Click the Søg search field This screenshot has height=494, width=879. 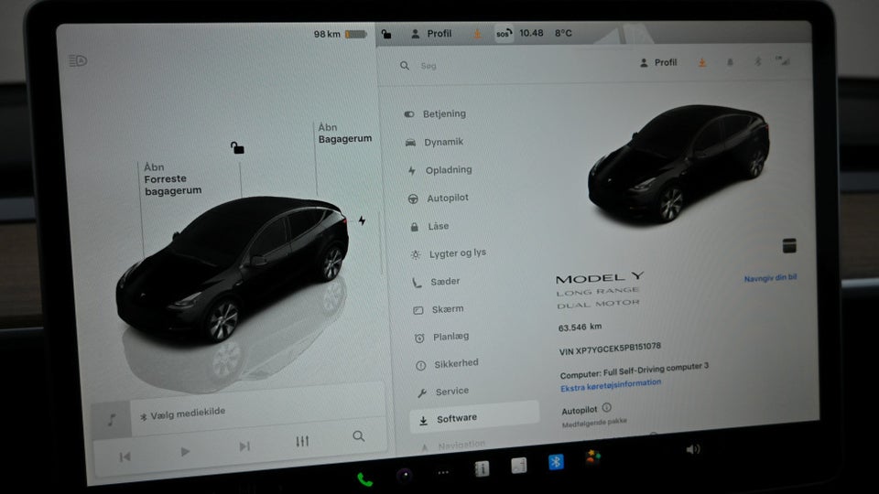[428, 66]
